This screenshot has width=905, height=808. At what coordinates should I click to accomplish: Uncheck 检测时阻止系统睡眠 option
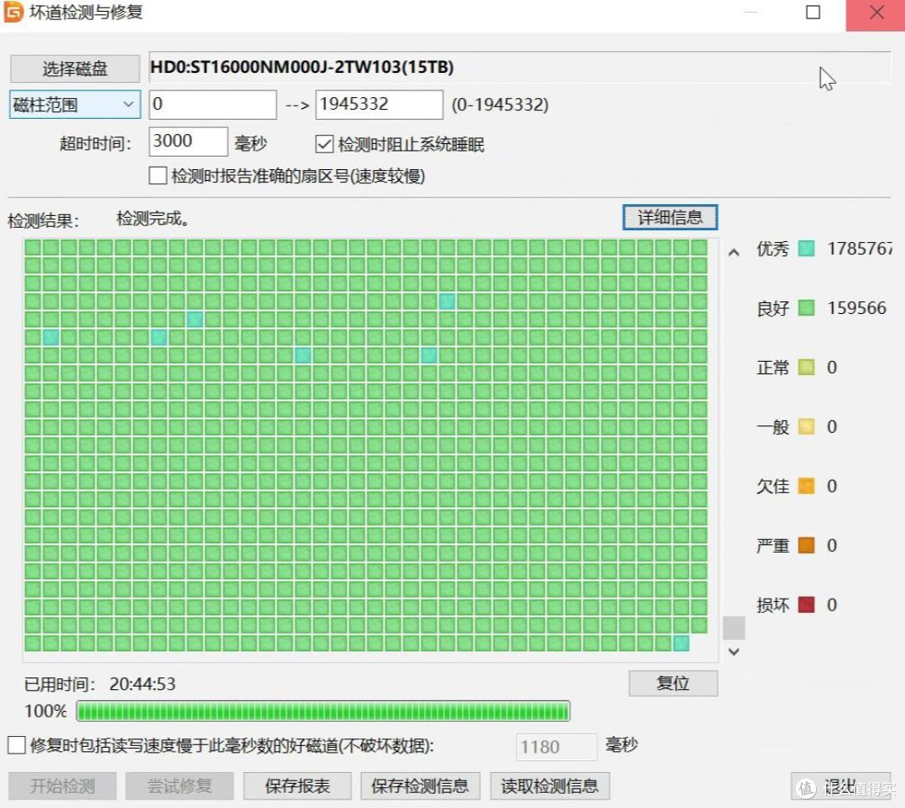tap(324, 144)
